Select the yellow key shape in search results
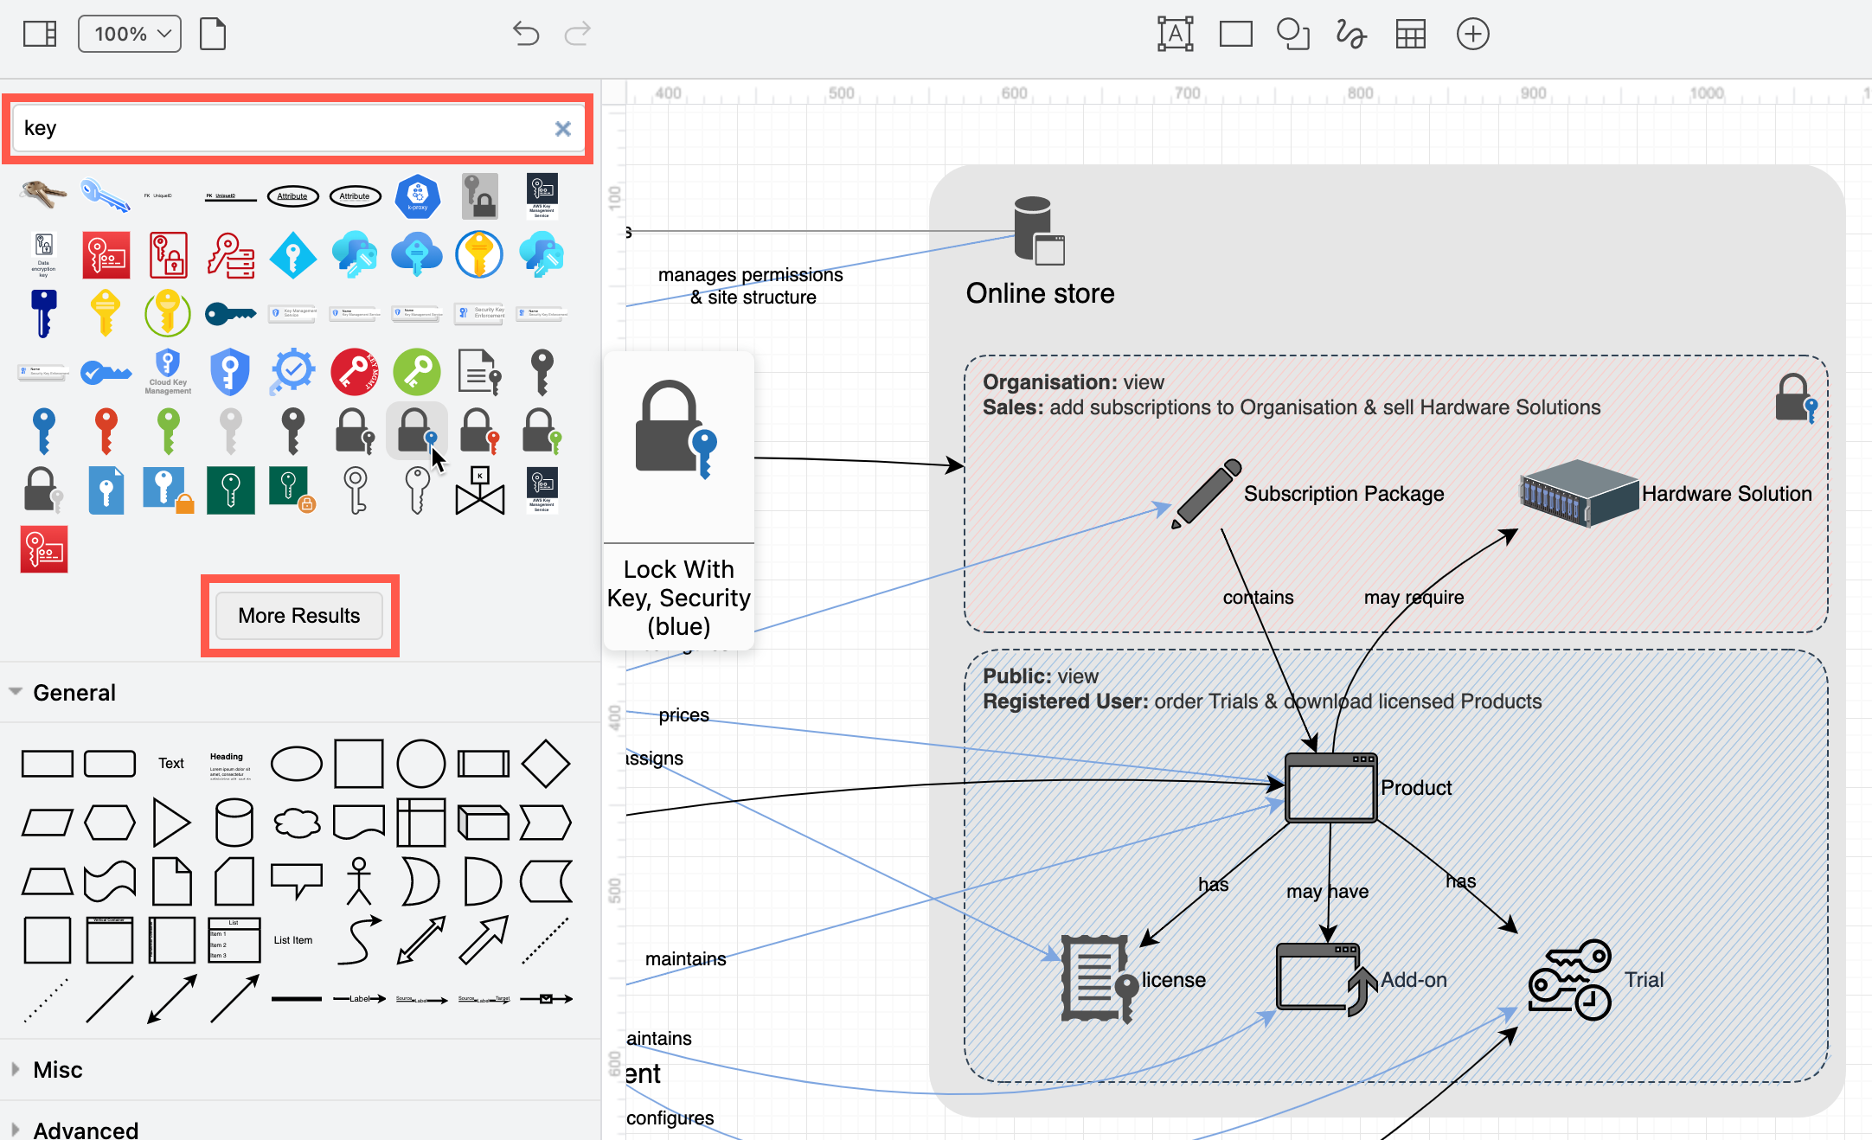The width and height of the screenshot is (1872, 1140). tap(106, 313)
